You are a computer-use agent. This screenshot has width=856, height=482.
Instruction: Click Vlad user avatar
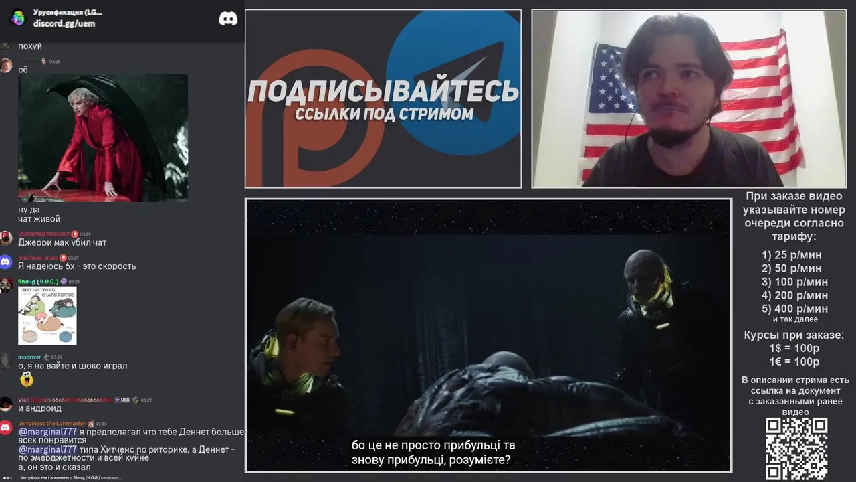pyautogui.click(x=6, y=404)
